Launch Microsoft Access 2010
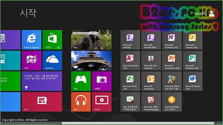This screenshot has height=125, width=223. (x=130, y=60)
